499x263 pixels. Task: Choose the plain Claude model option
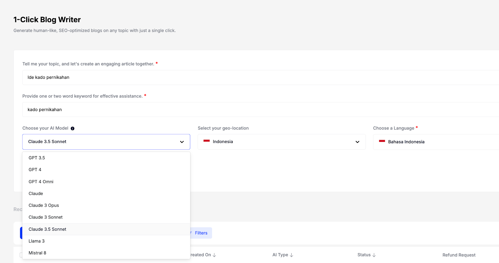click(x=106, y=194)
